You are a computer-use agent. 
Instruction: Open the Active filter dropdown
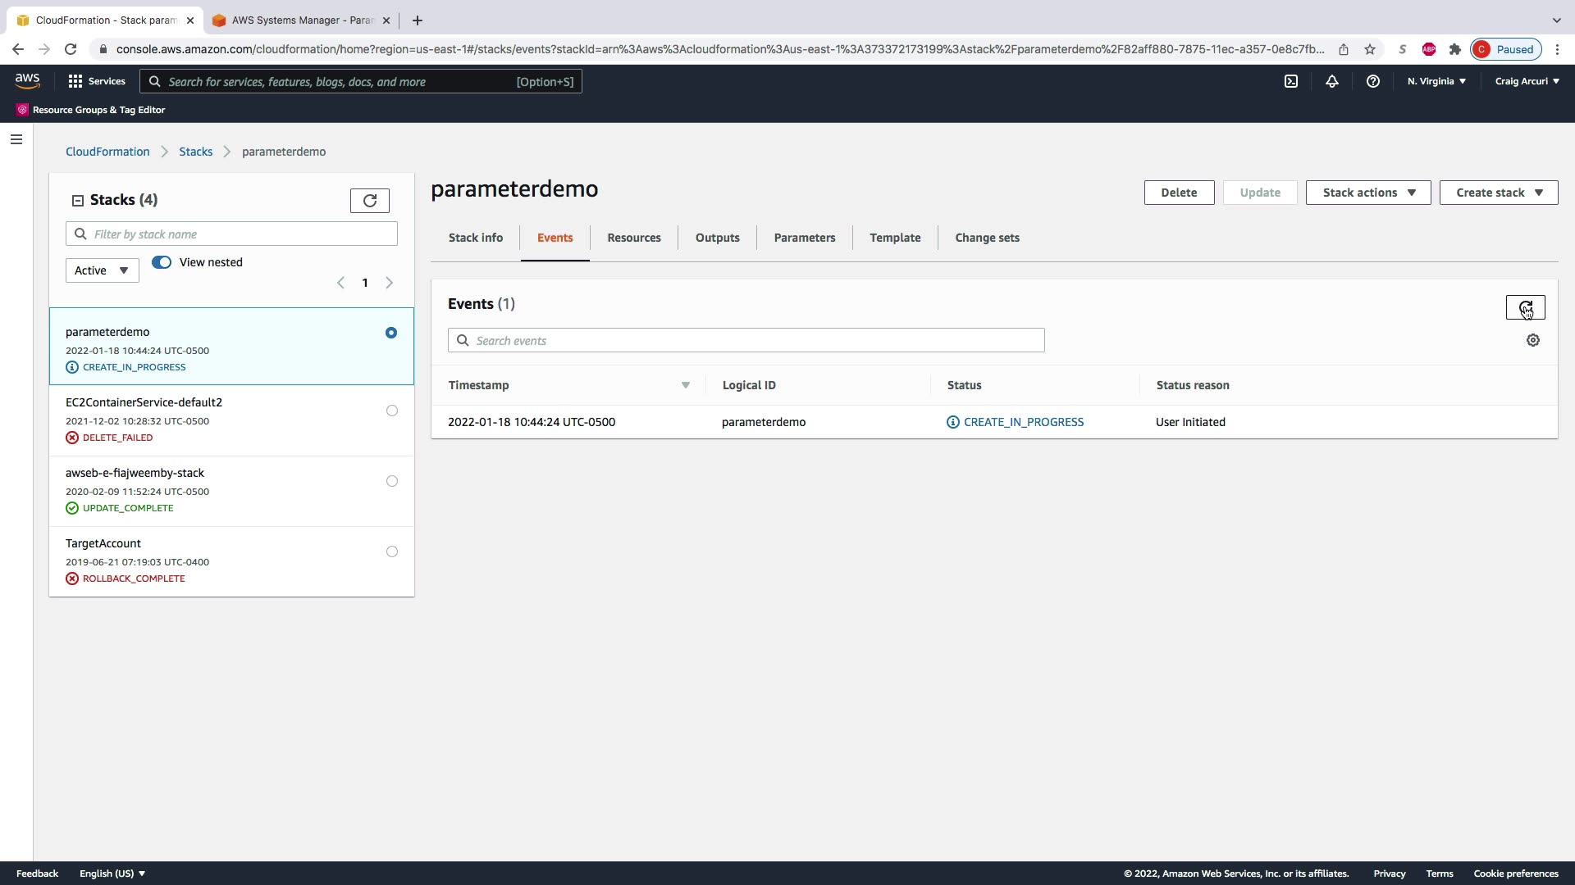102,270
